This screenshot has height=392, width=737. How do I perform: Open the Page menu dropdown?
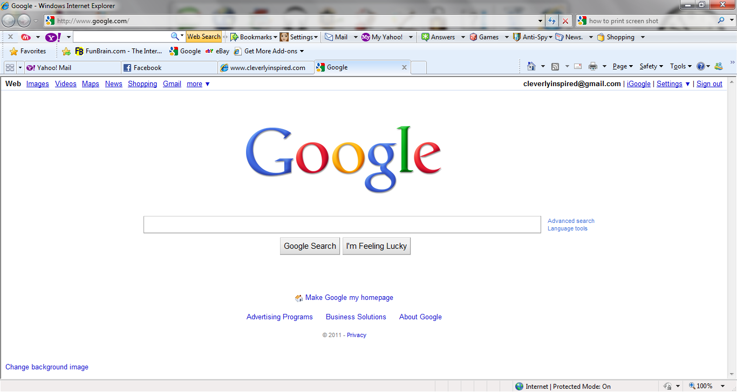coord(623,66)
